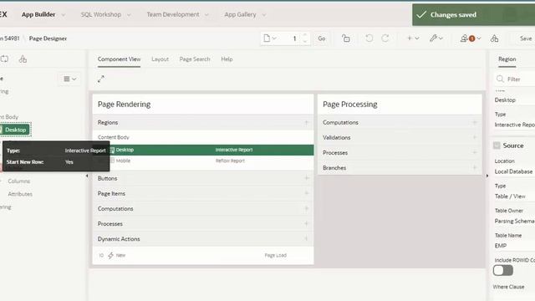Screen dimensions: 535x301
Task: Click the Shared Components tab icon in left pane
Action: pos(23,59)
